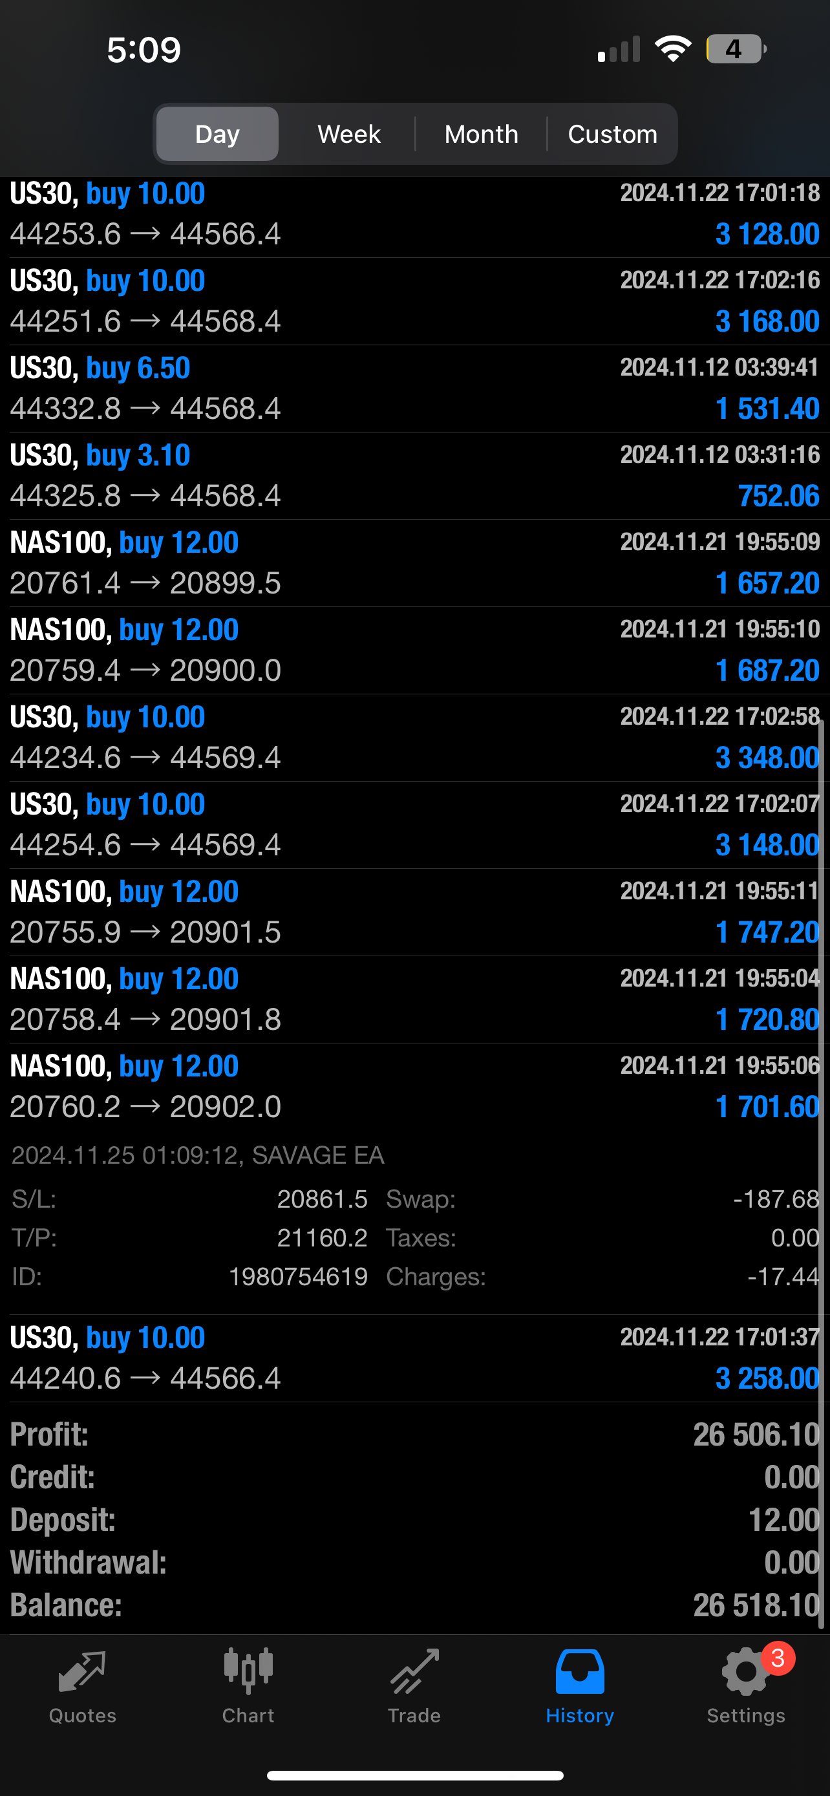Image resolution: width=830 pixels, height=1796 pixels.
Task: Tap the timestamp 2024.11.21 19:55:11
Action: point(720,891)
